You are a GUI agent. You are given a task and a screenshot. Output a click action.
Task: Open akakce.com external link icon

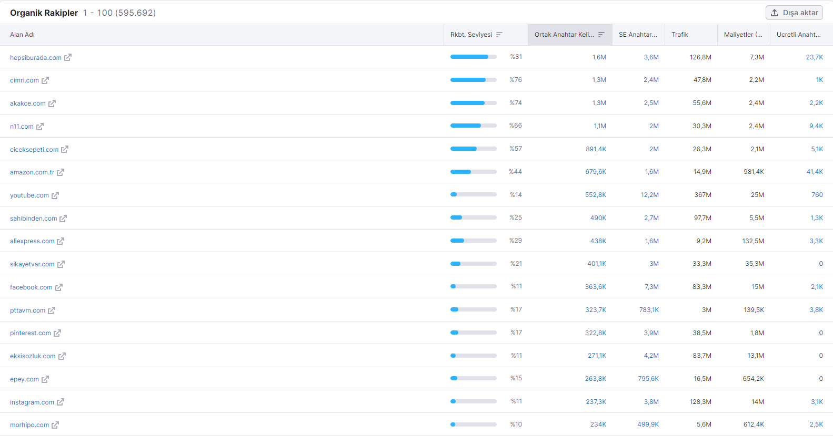52,103
